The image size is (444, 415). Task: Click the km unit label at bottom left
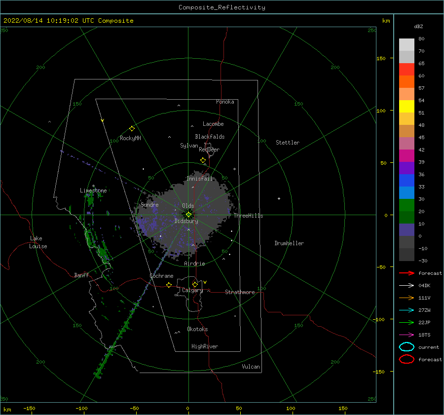point(7,410)
